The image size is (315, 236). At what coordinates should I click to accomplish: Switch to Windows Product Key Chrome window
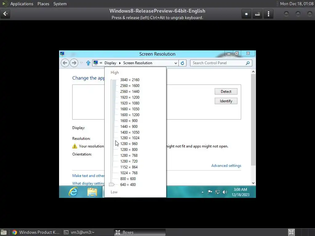[x=36, y=232]
